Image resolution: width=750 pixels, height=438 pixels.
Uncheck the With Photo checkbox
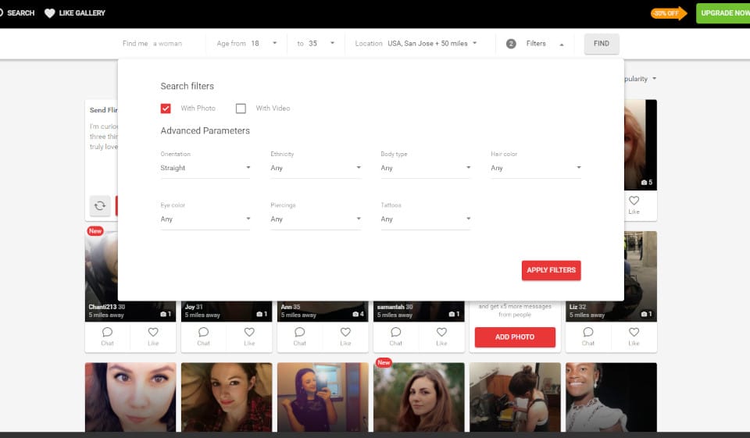coord(166,109)
